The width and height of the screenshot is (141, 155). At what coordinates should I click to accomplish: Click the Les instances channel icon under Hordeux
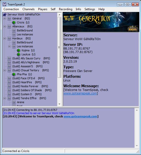14,46
